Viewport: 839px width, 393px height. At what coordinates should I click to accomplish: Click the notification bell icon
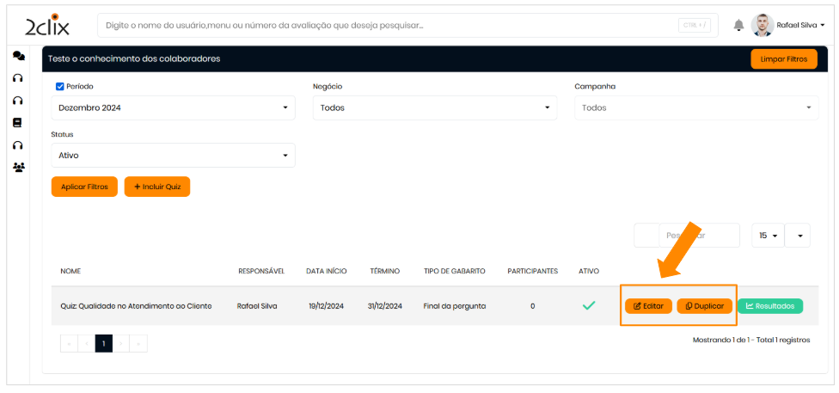point(738,25)
